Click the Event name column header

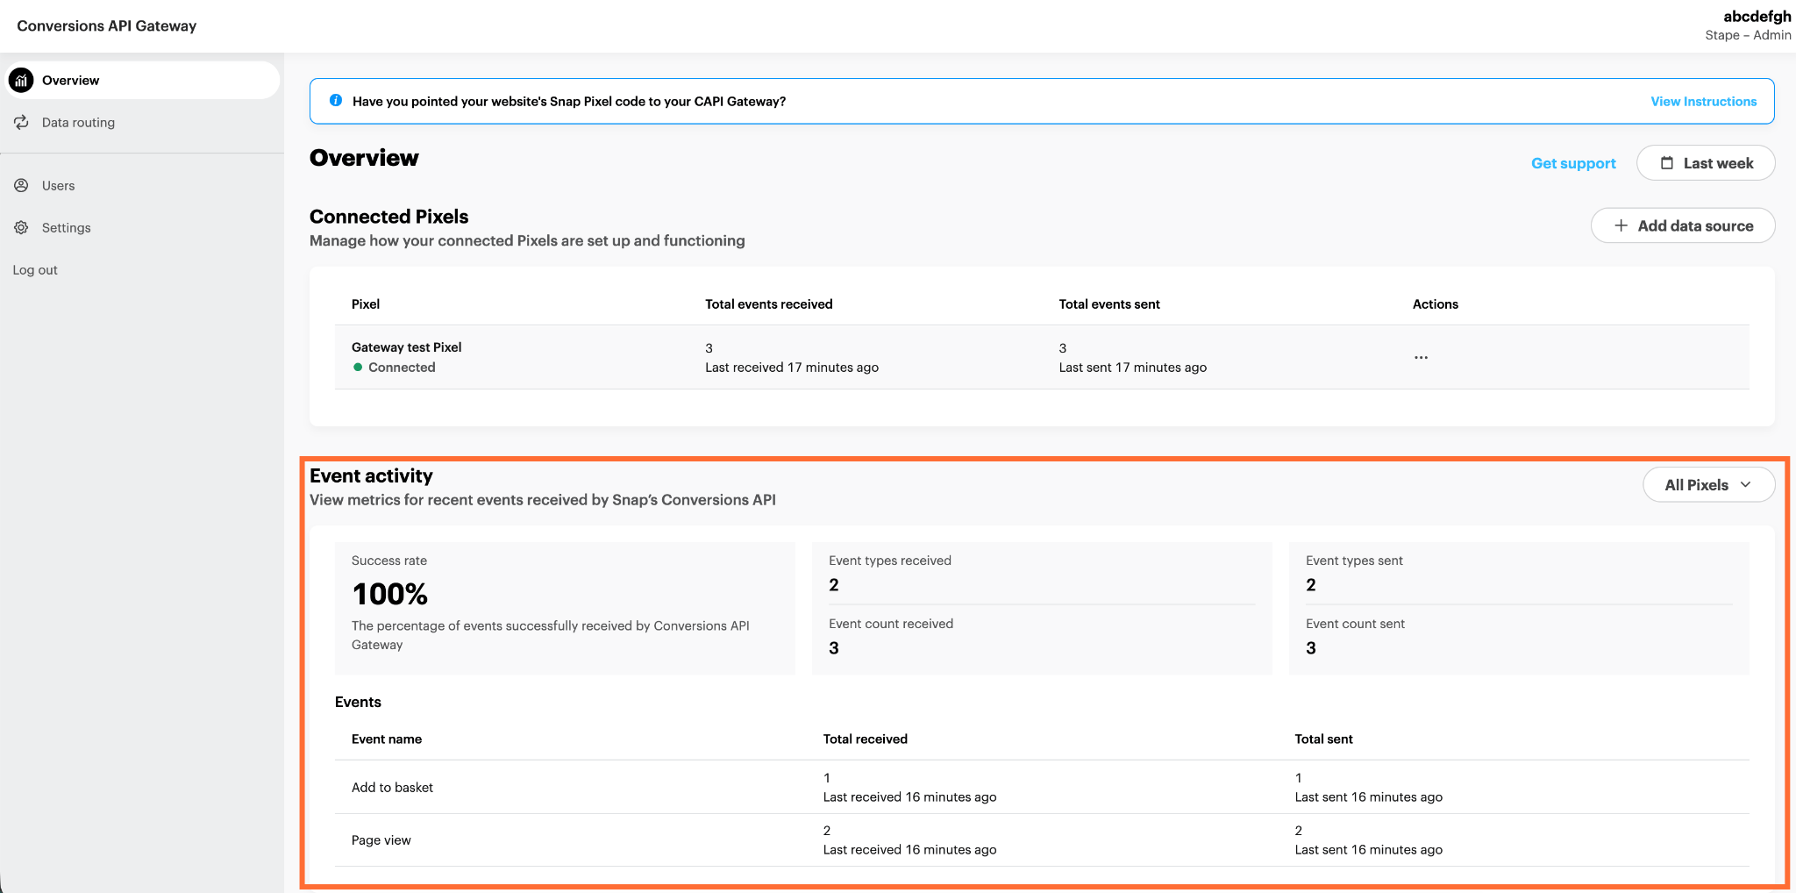[x=386, y=739]
